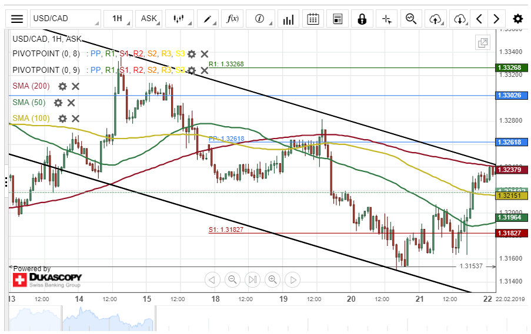This screenshot has width=531, height=334.
Task: Click the R1: 1.33268 line label
Action: pyautogui.click(x=226, y=64)
